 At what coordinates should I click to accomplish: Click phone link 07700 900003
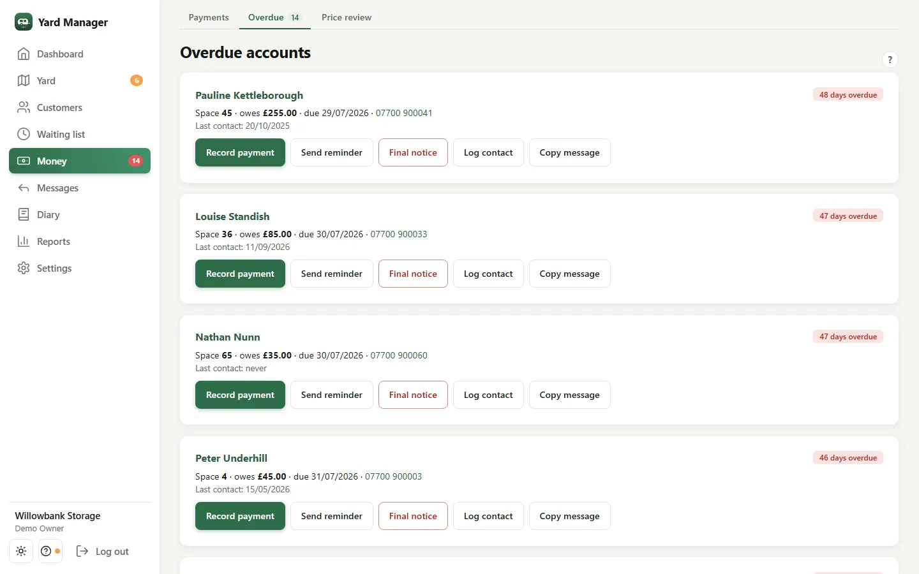[x=393, y=476]
